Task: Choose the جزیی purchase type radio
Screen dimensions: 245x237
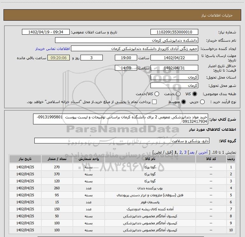Action: [202, 102]
